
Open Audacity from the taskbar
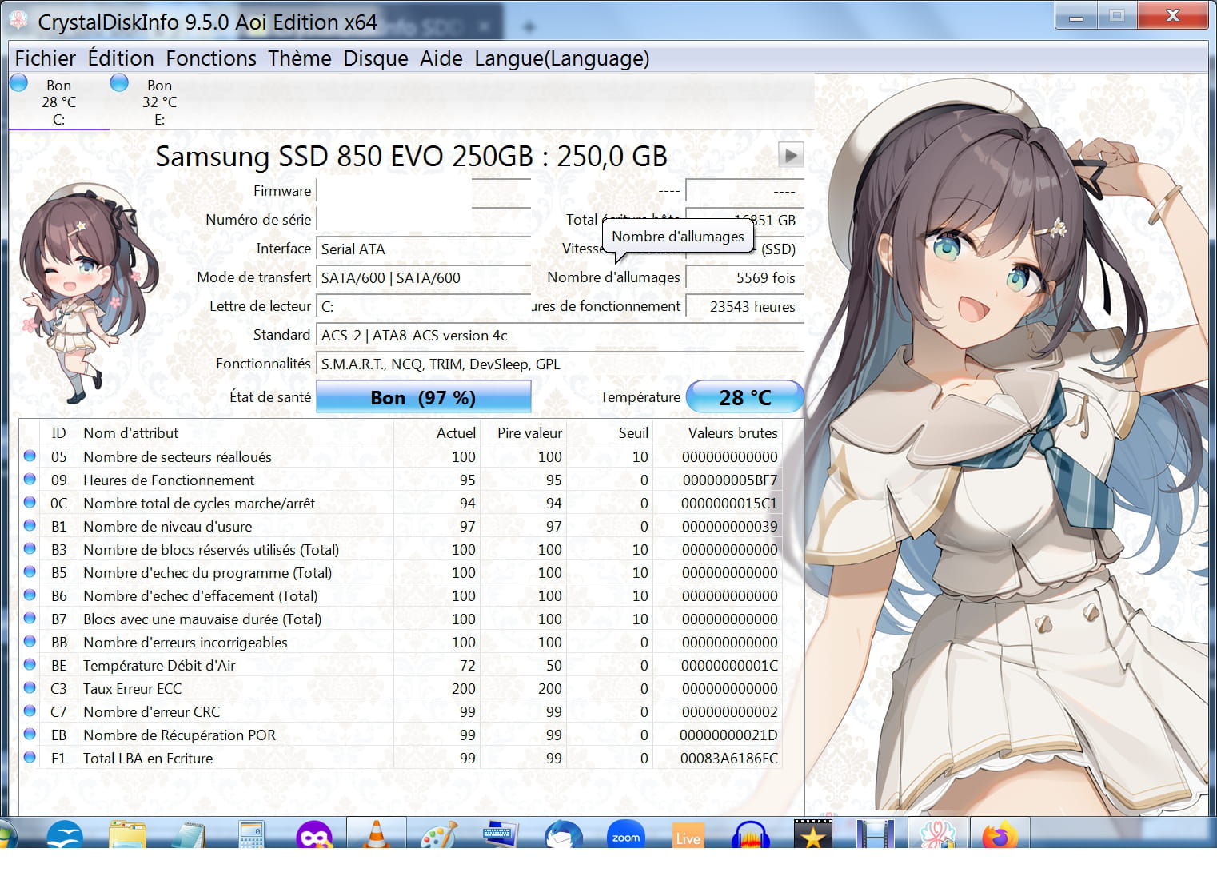point(750,834)
